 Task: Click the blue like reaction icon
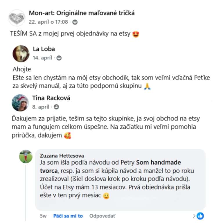pyautogui.click(x=200, y=216)
